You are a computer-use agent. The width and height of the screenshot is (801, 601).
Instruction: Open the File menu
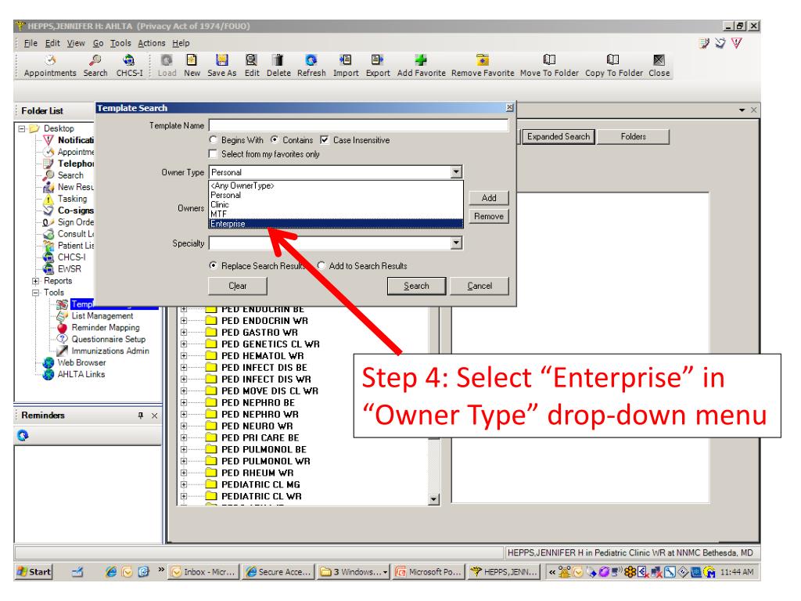31,44
